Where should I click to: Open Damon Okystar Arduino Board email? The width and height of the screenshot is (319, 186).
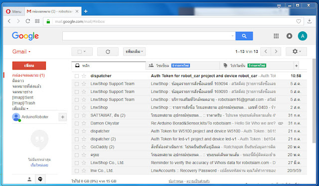click(189, 123)
